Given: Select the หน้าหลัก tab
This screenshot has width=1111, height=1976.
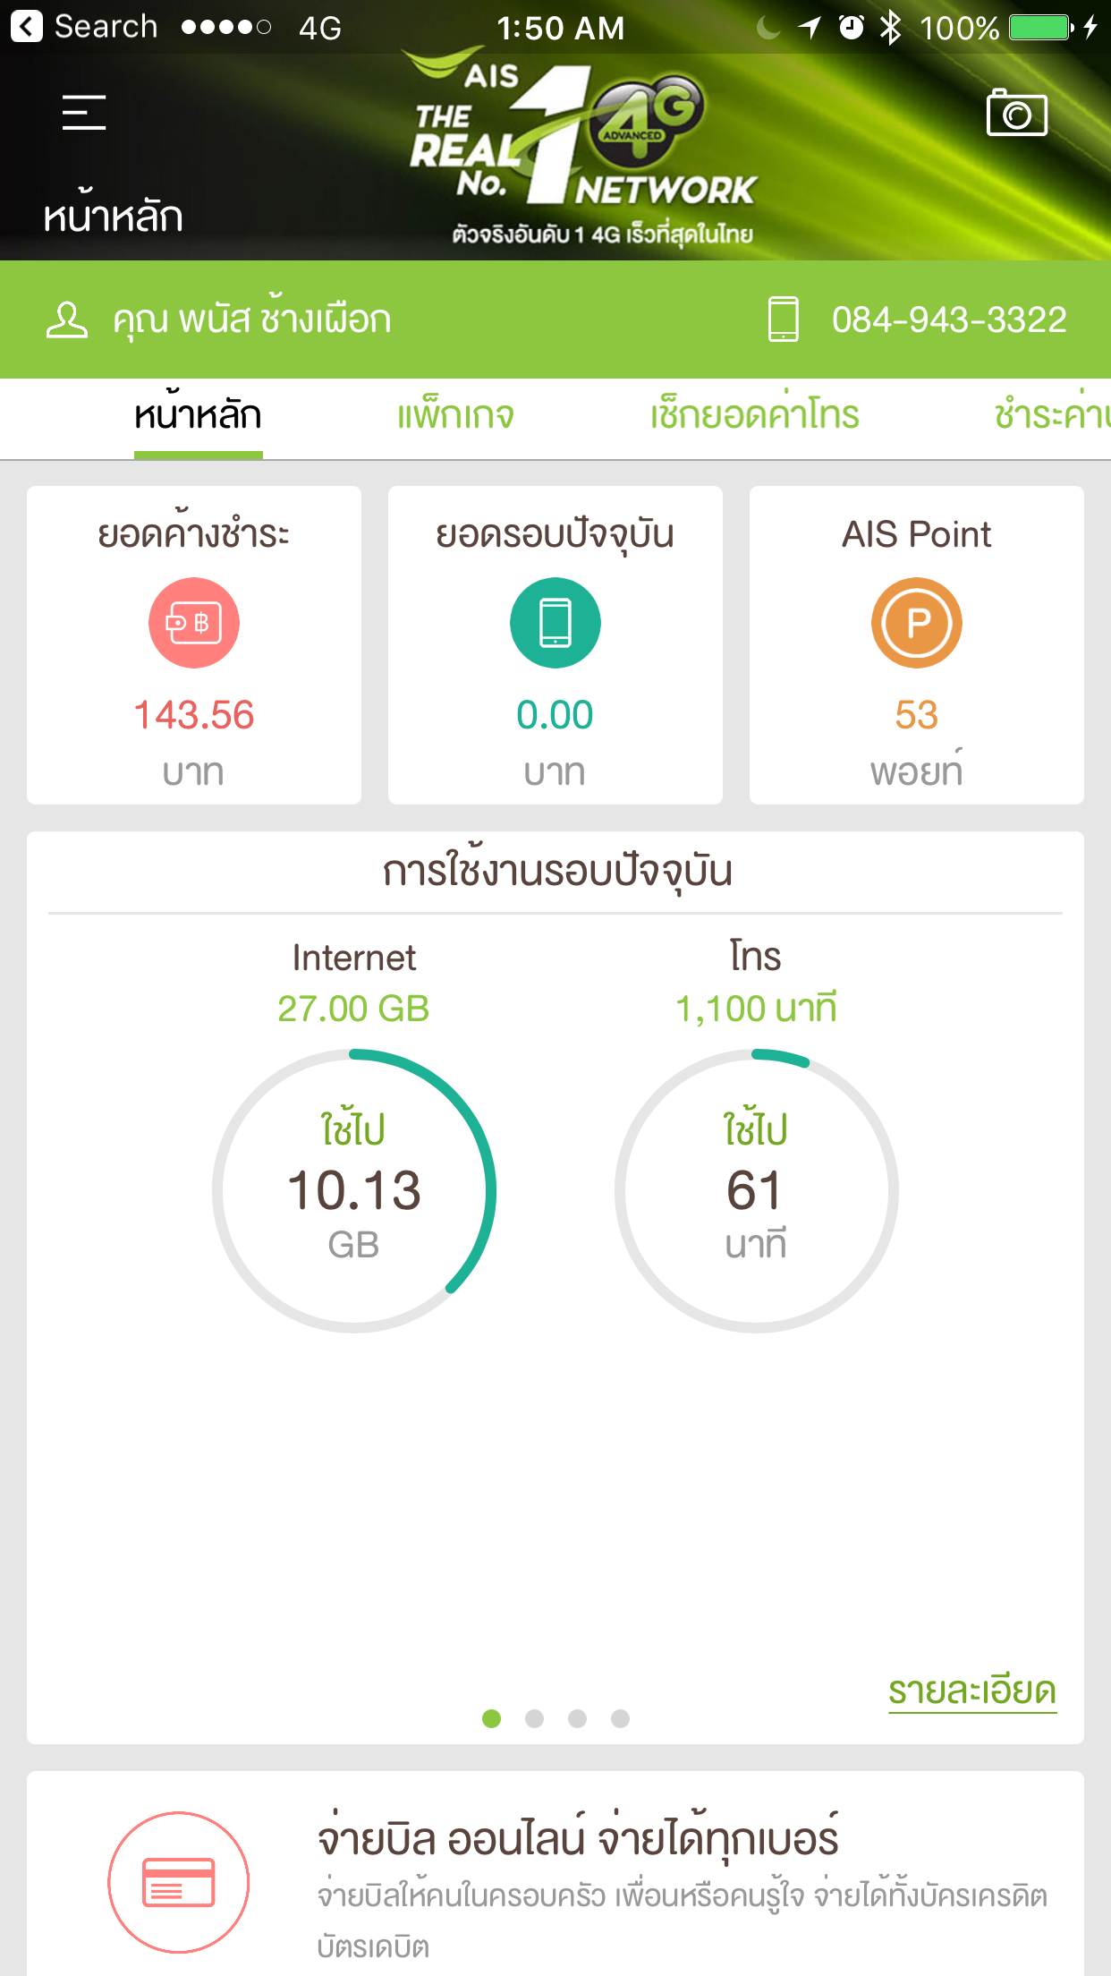Looking at the screenshot, I should point(198,416).
